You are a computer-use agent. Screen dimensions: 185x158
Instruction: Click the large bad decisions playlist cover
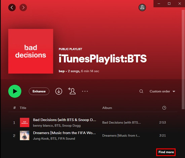coord(31,51)
